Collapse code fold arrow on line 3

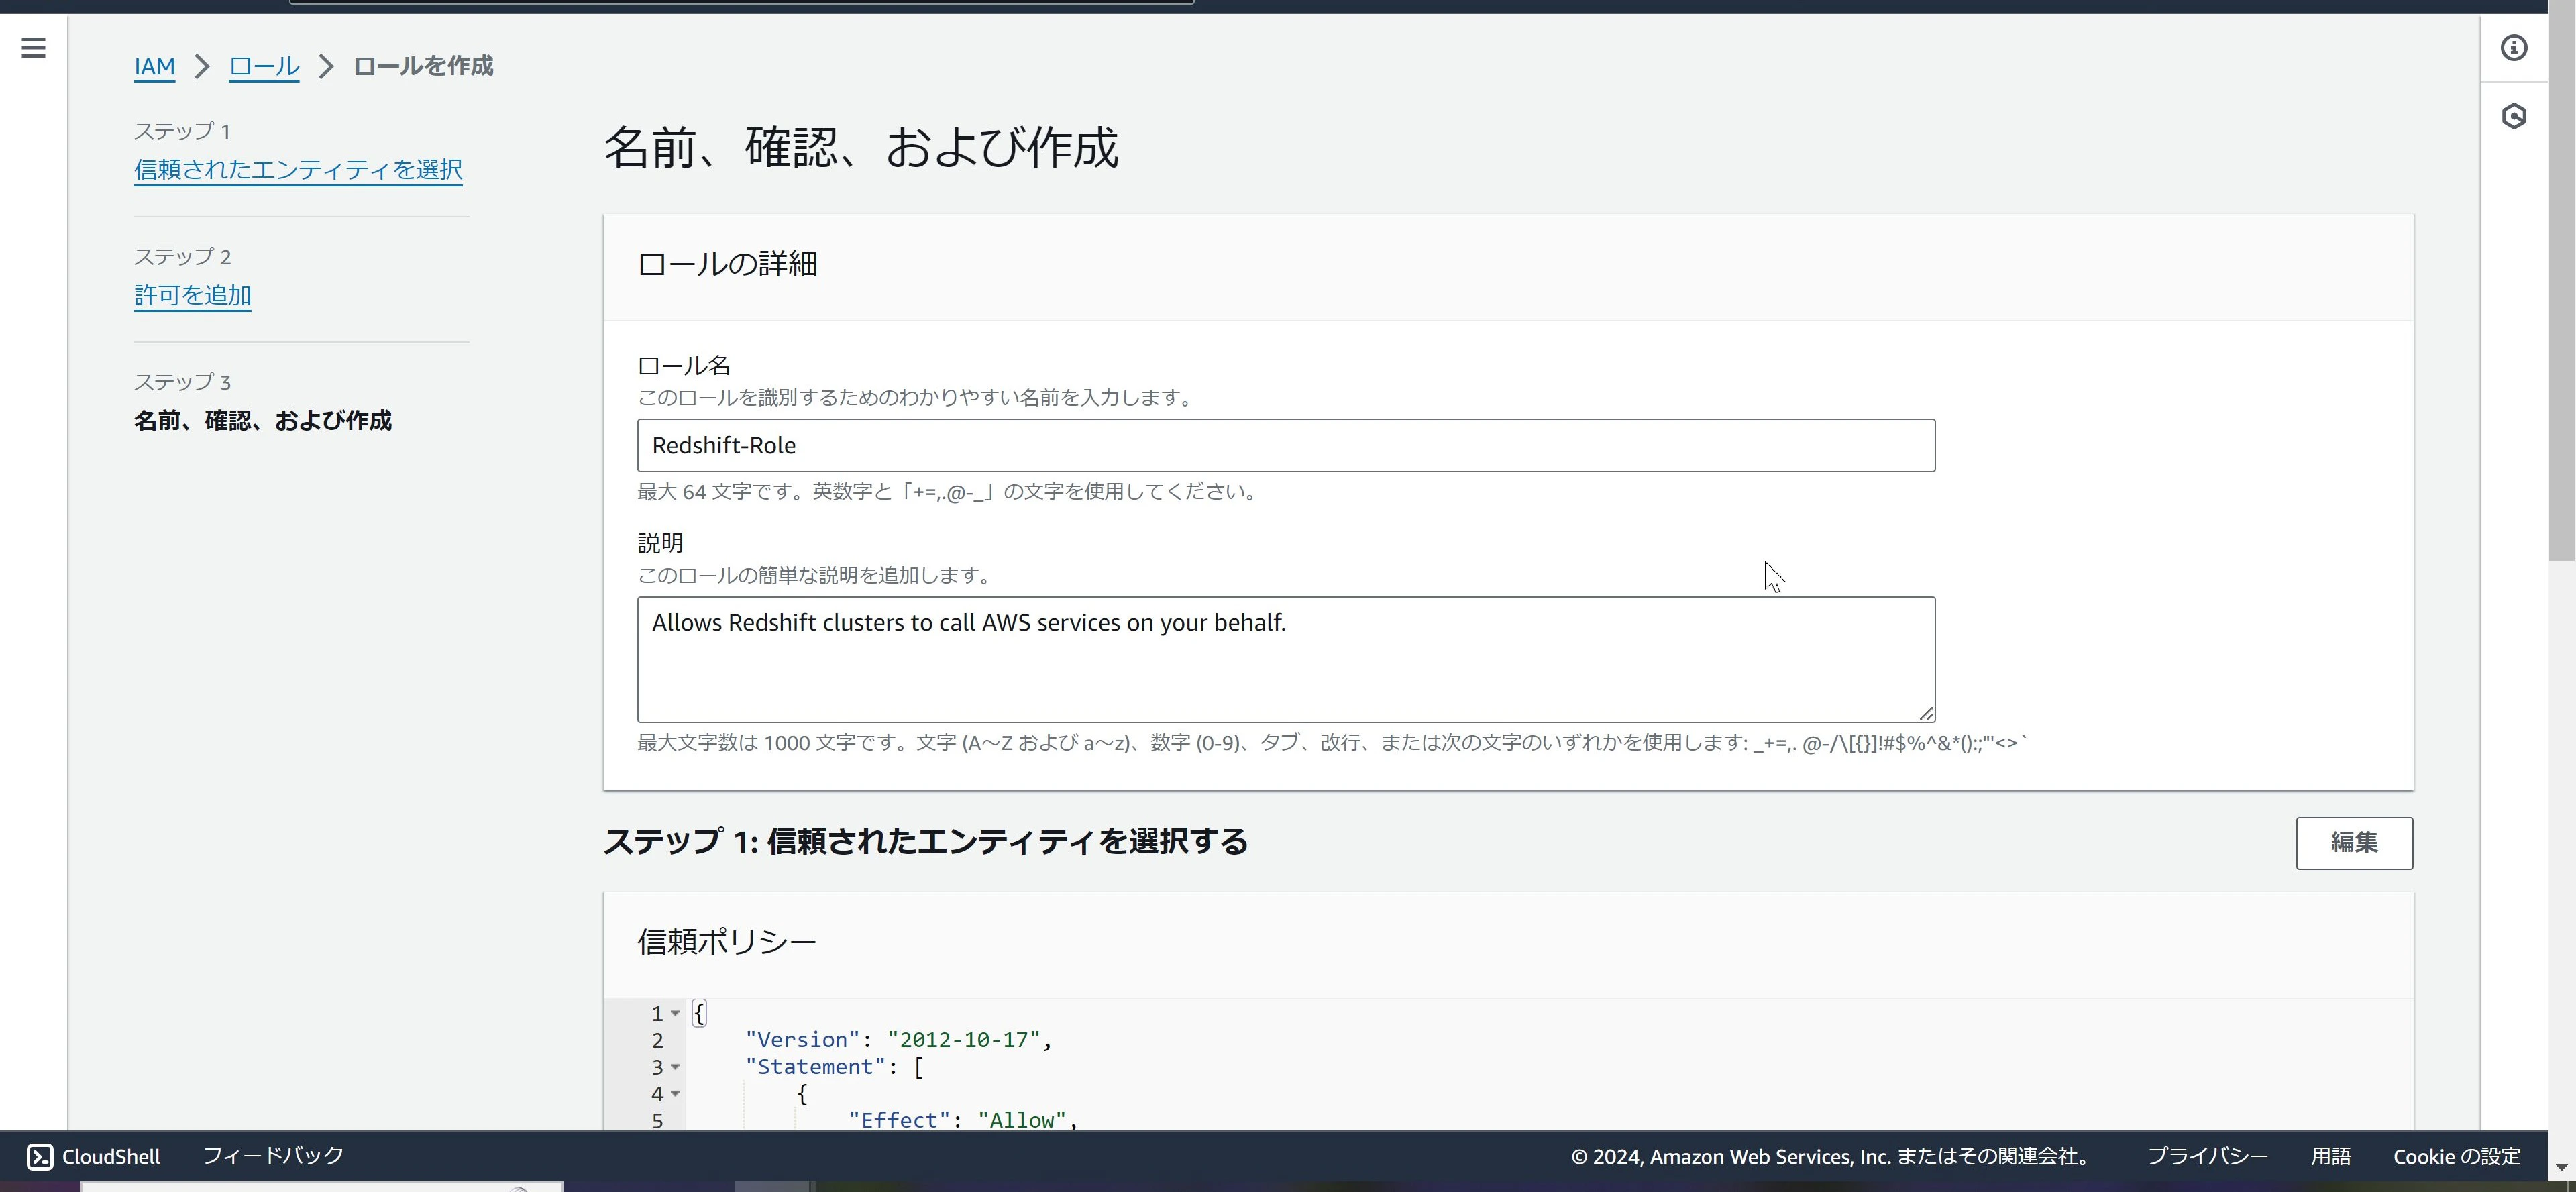point(675,1067)
